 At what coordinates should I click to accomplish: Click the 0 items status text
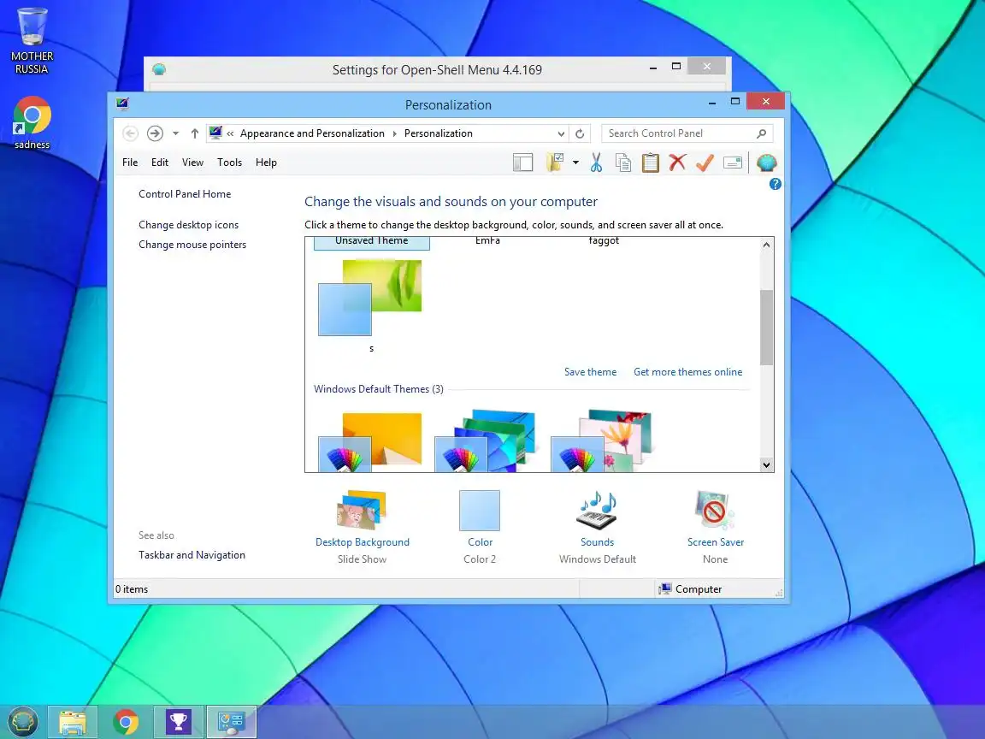[132, 588]
